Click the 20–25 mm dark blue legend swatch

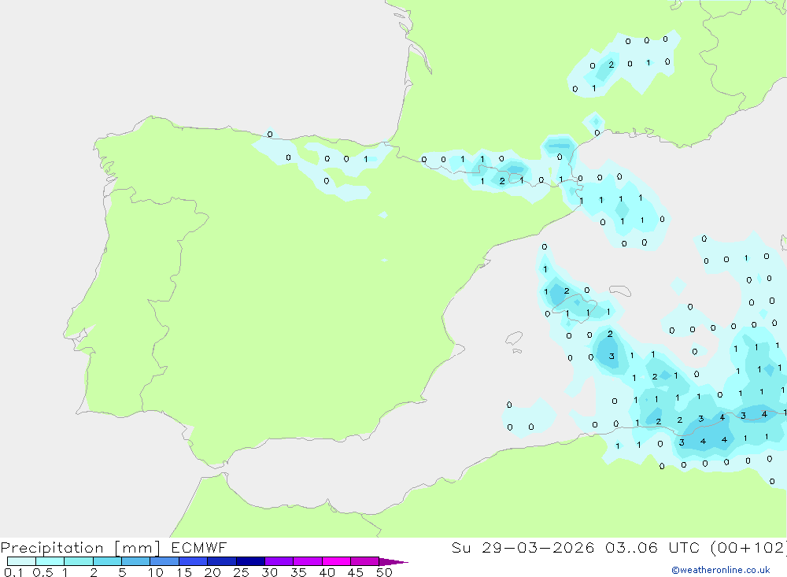[x=222, y=561]
